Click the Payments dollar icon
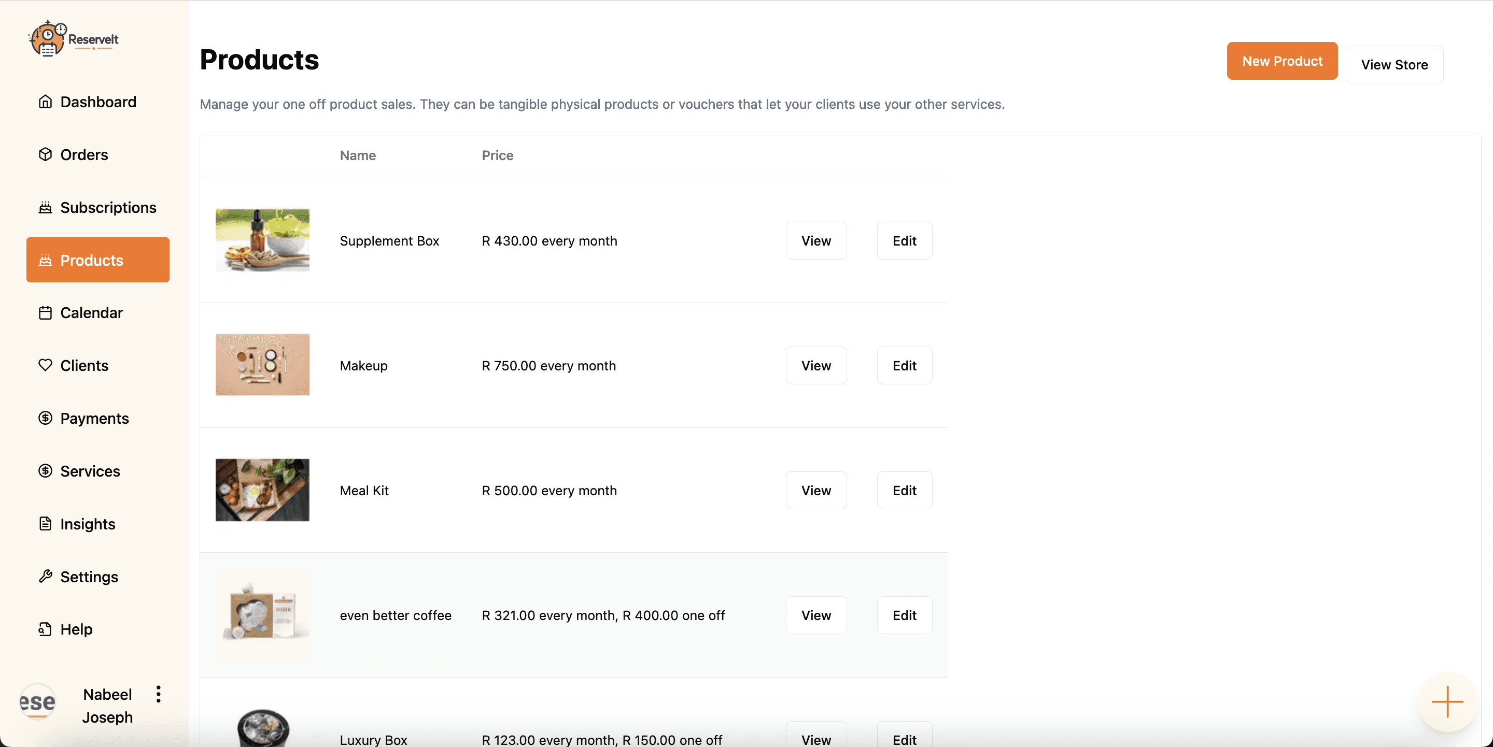Image resolution: width=1493 pixels, height=747 pixels. point(45,418)
